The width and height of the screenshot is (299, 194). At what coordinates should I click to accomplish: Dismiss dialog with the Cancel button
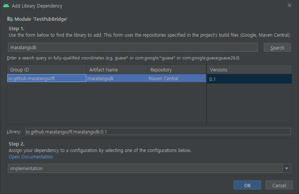pos(279,185)
